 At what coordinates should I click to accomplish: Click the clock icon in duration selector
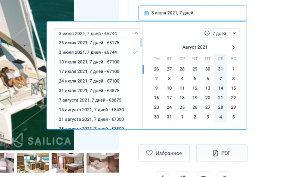(207, 33)
